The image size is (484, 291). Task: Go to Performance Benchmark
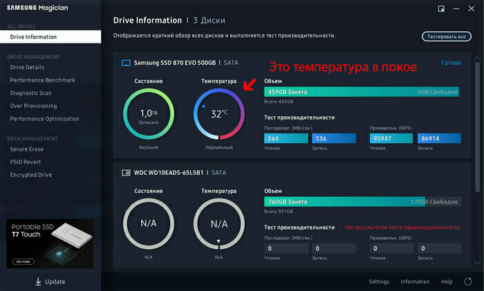[43, 80]
